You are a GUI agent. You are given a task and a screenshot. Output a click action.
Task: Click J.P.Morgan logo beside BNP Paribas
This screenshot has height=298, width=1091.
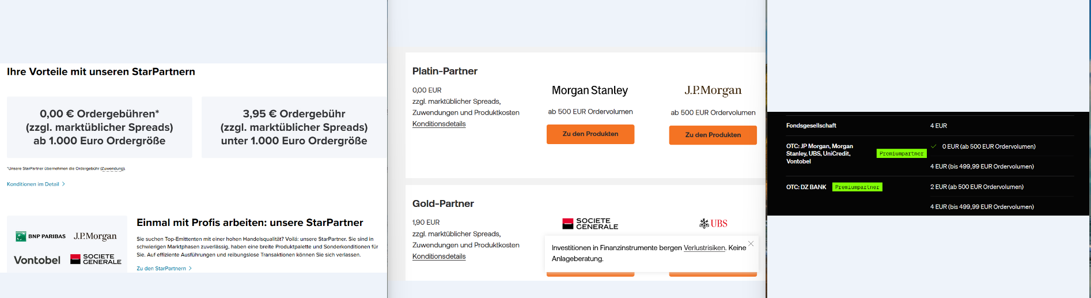(x=95, y=236)
